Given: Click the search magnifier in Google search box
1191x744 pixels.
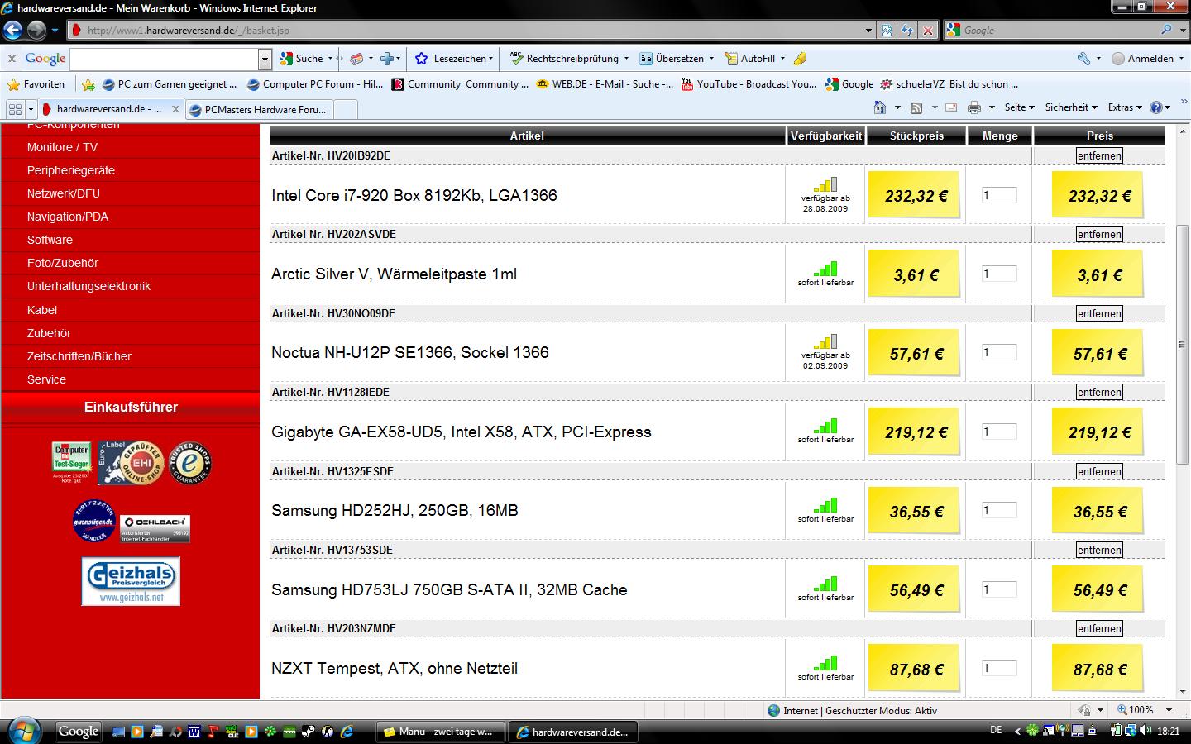Looking at the screenshot, I should (1166, 30).
